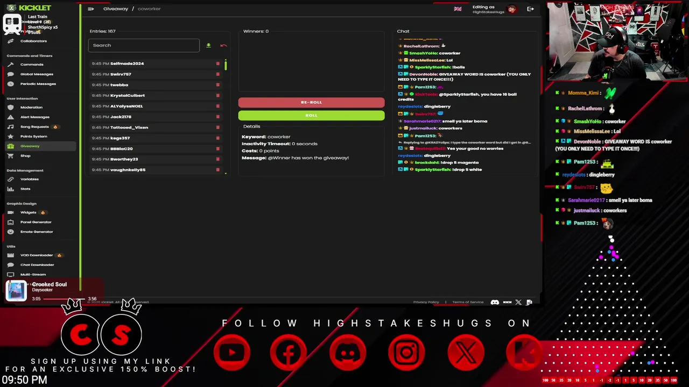Open the Panel Generator
689x387 pixels.
tap(36, 222)
